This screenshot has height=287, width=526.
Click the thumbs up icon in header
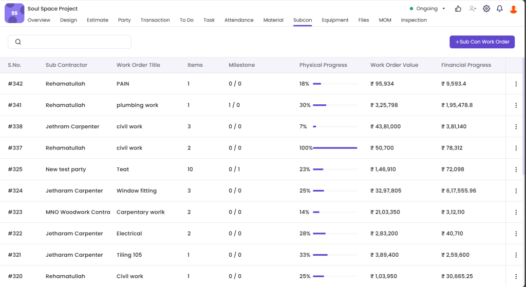tap(458, 9)
